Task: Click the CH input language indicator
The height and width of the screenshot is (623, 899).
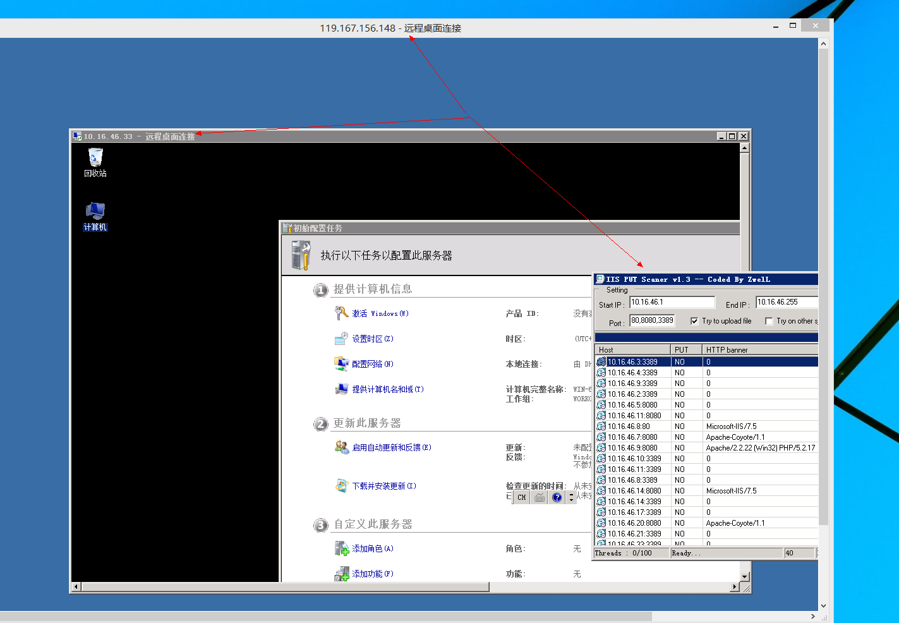Action: tap(521, 497)
